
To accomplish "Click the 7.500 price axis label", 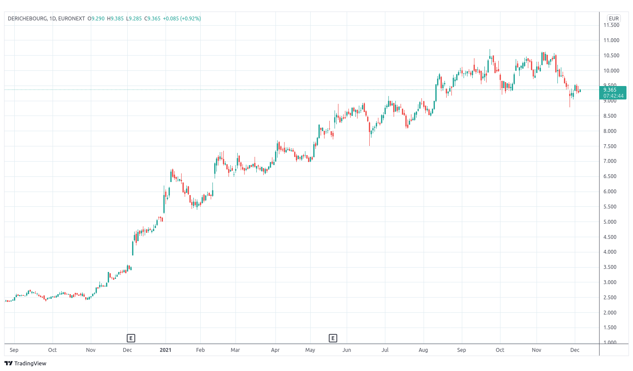I will [610, 146].
